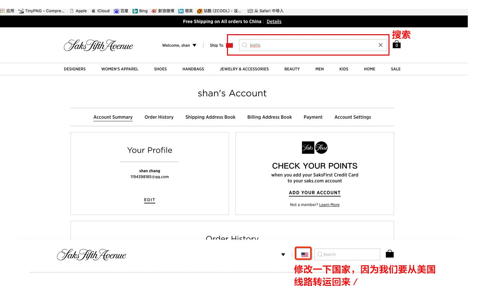477x286 pixels.
Task: Open the Bing bookmark
Action: click(x=140, y=11)
